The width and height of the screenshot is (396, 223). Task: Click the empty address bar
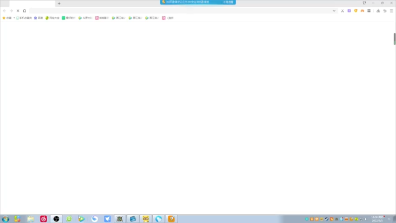180,11
